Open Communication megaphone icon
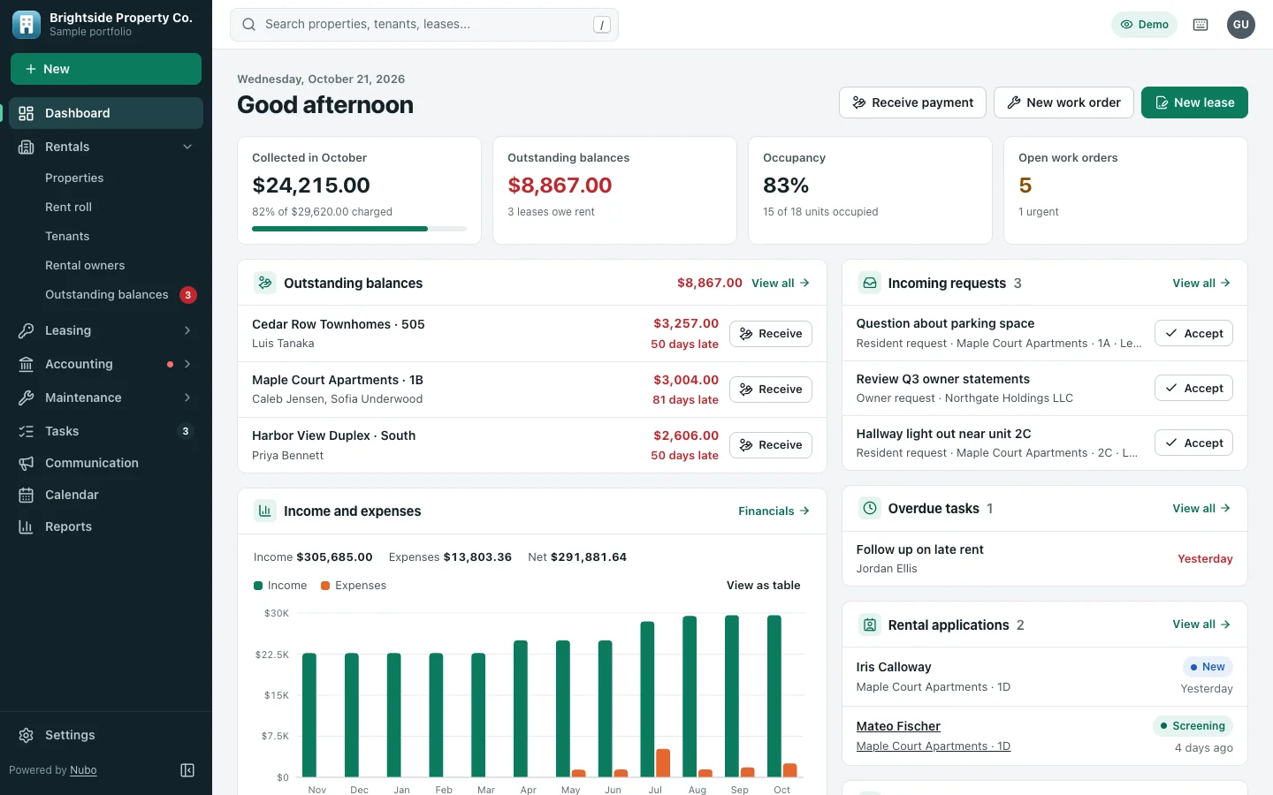The image size is (1273, 795). [27, 463]
